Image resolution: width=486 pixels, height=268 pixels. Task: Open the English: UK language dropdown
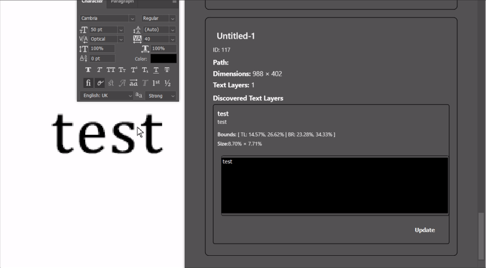tap(106, 96)
